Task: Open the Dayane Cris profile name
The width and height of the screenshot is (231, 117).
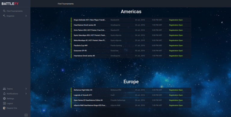Action: point(12,108)
